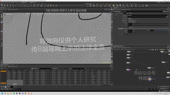Select the Platonic Solids shelf tool
The image size is (170, 95).
pyautogui.click(x=41, y=6)
